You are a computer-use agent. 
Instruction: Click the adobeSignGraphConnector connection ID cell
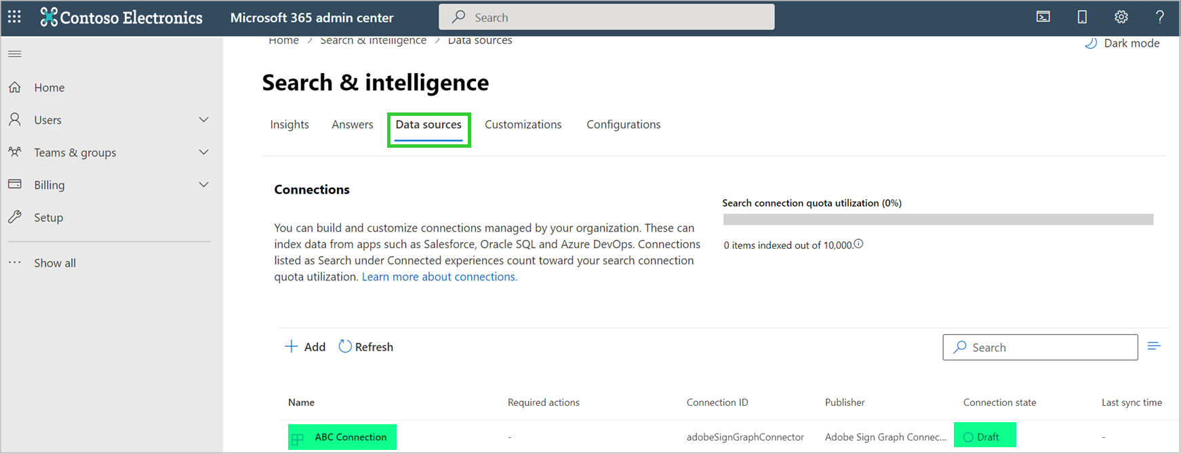point(745,437)
